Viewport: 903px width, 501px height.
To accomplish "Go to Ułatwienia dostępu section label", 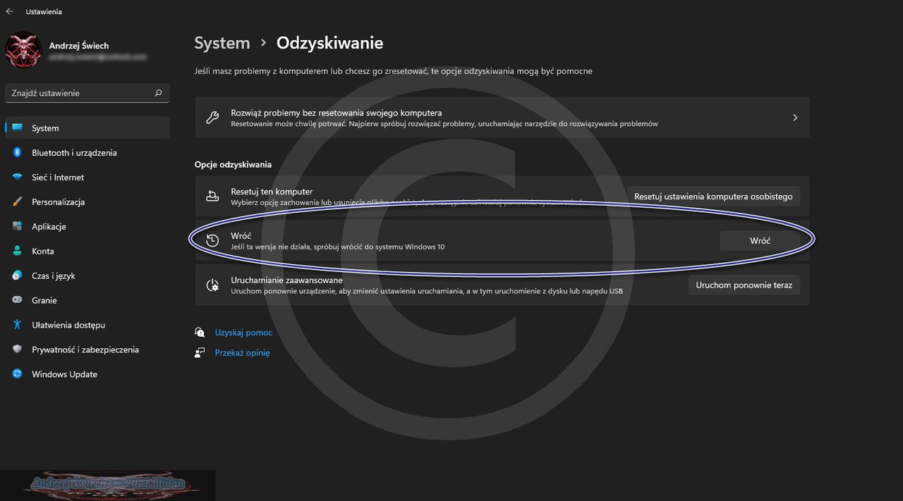I will (68, 325).
